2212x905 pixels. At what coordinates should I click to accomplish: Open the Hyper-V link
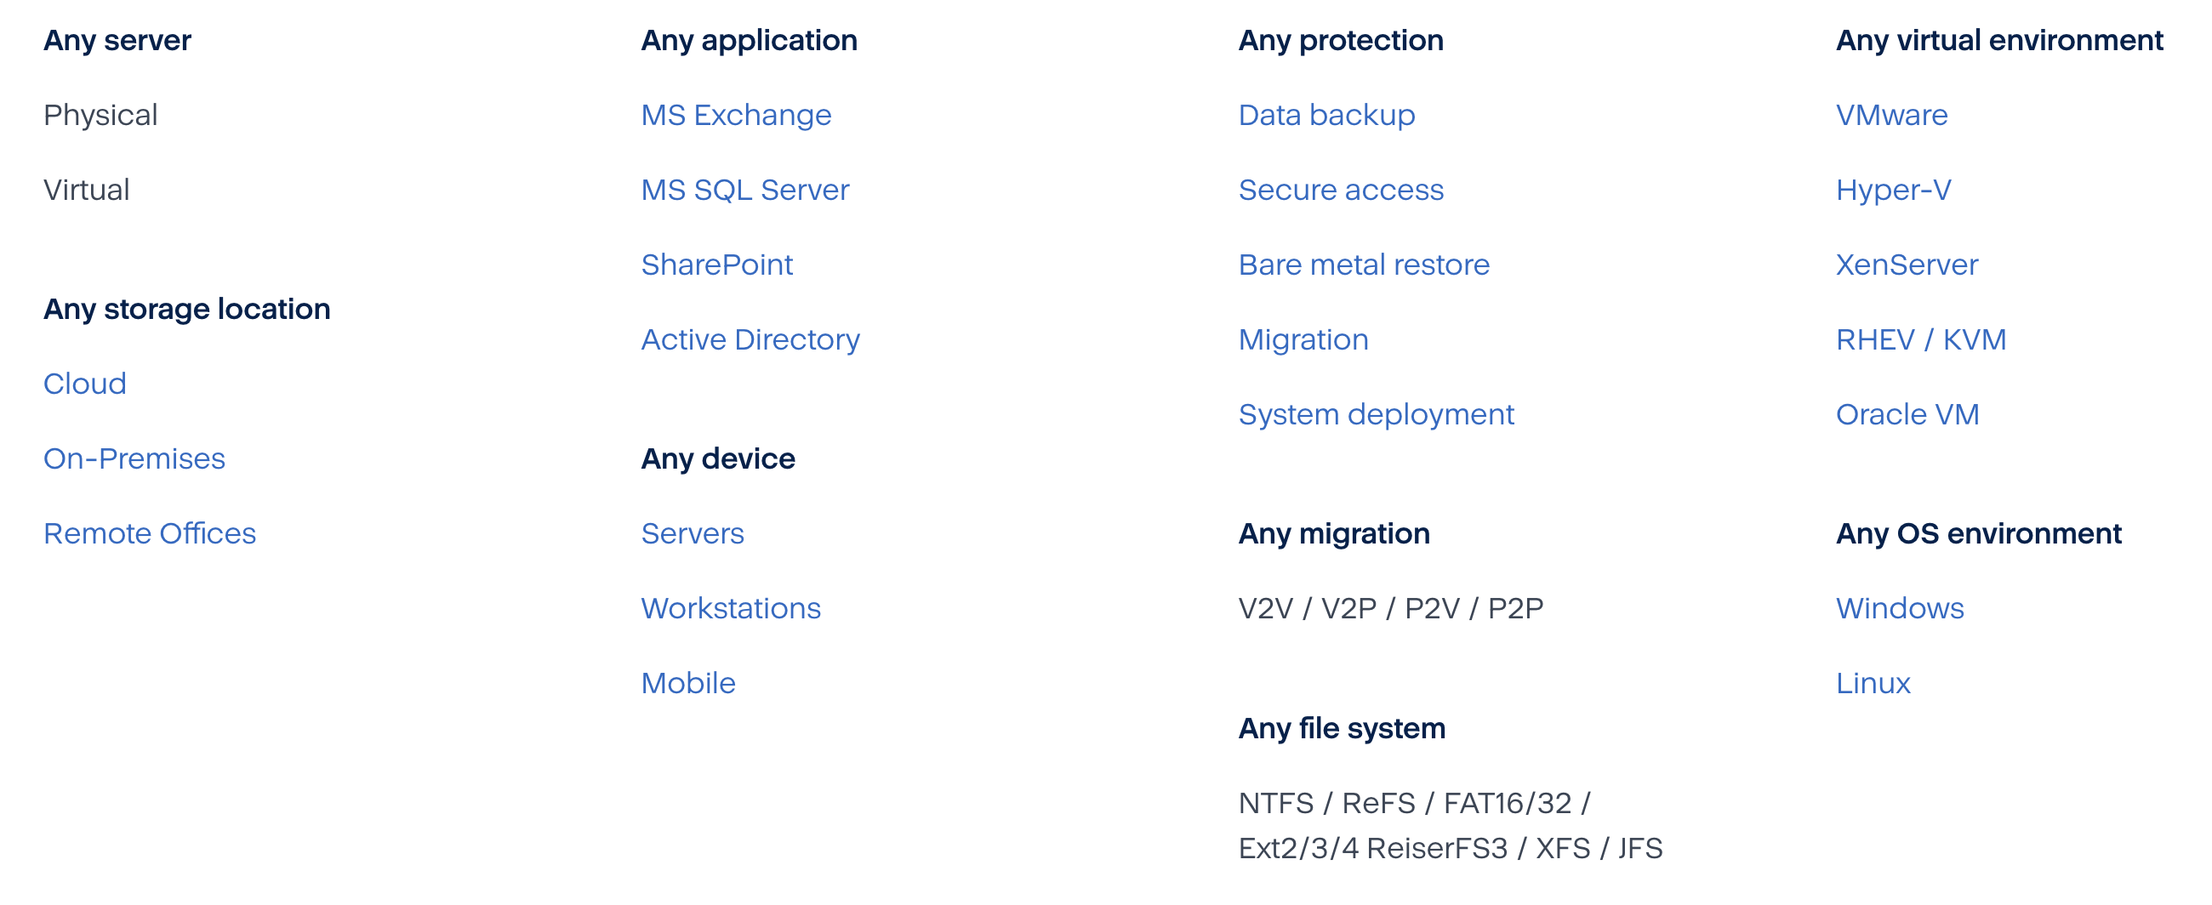(1894, 191)
